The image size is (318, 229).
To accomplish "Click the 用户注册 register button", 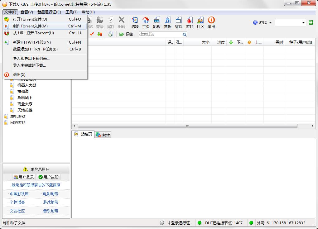I will coord(49,177).
